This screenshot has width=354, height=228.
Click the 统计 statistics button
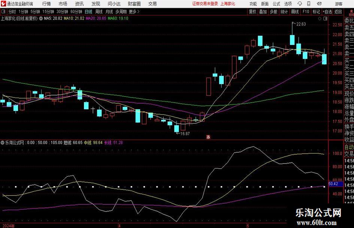click(x=284, y=12)
